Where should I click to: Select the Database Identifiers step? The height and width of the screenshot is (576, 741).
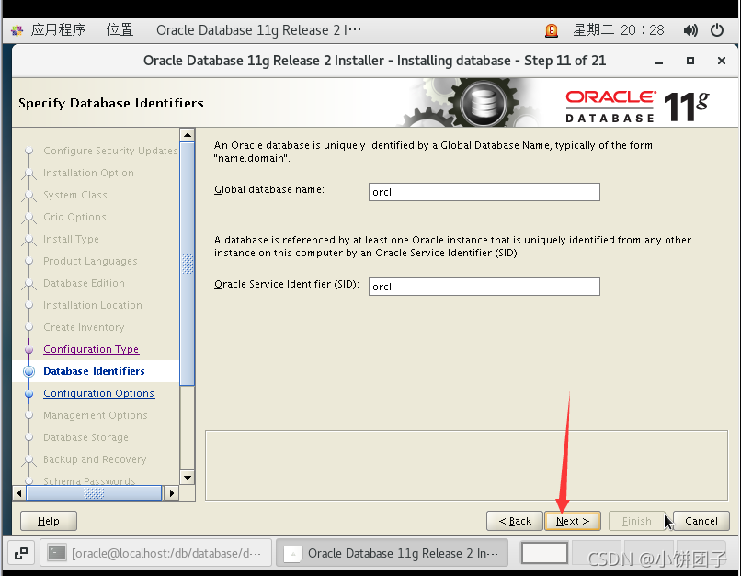pyautogui.click(x=94, y=371)
